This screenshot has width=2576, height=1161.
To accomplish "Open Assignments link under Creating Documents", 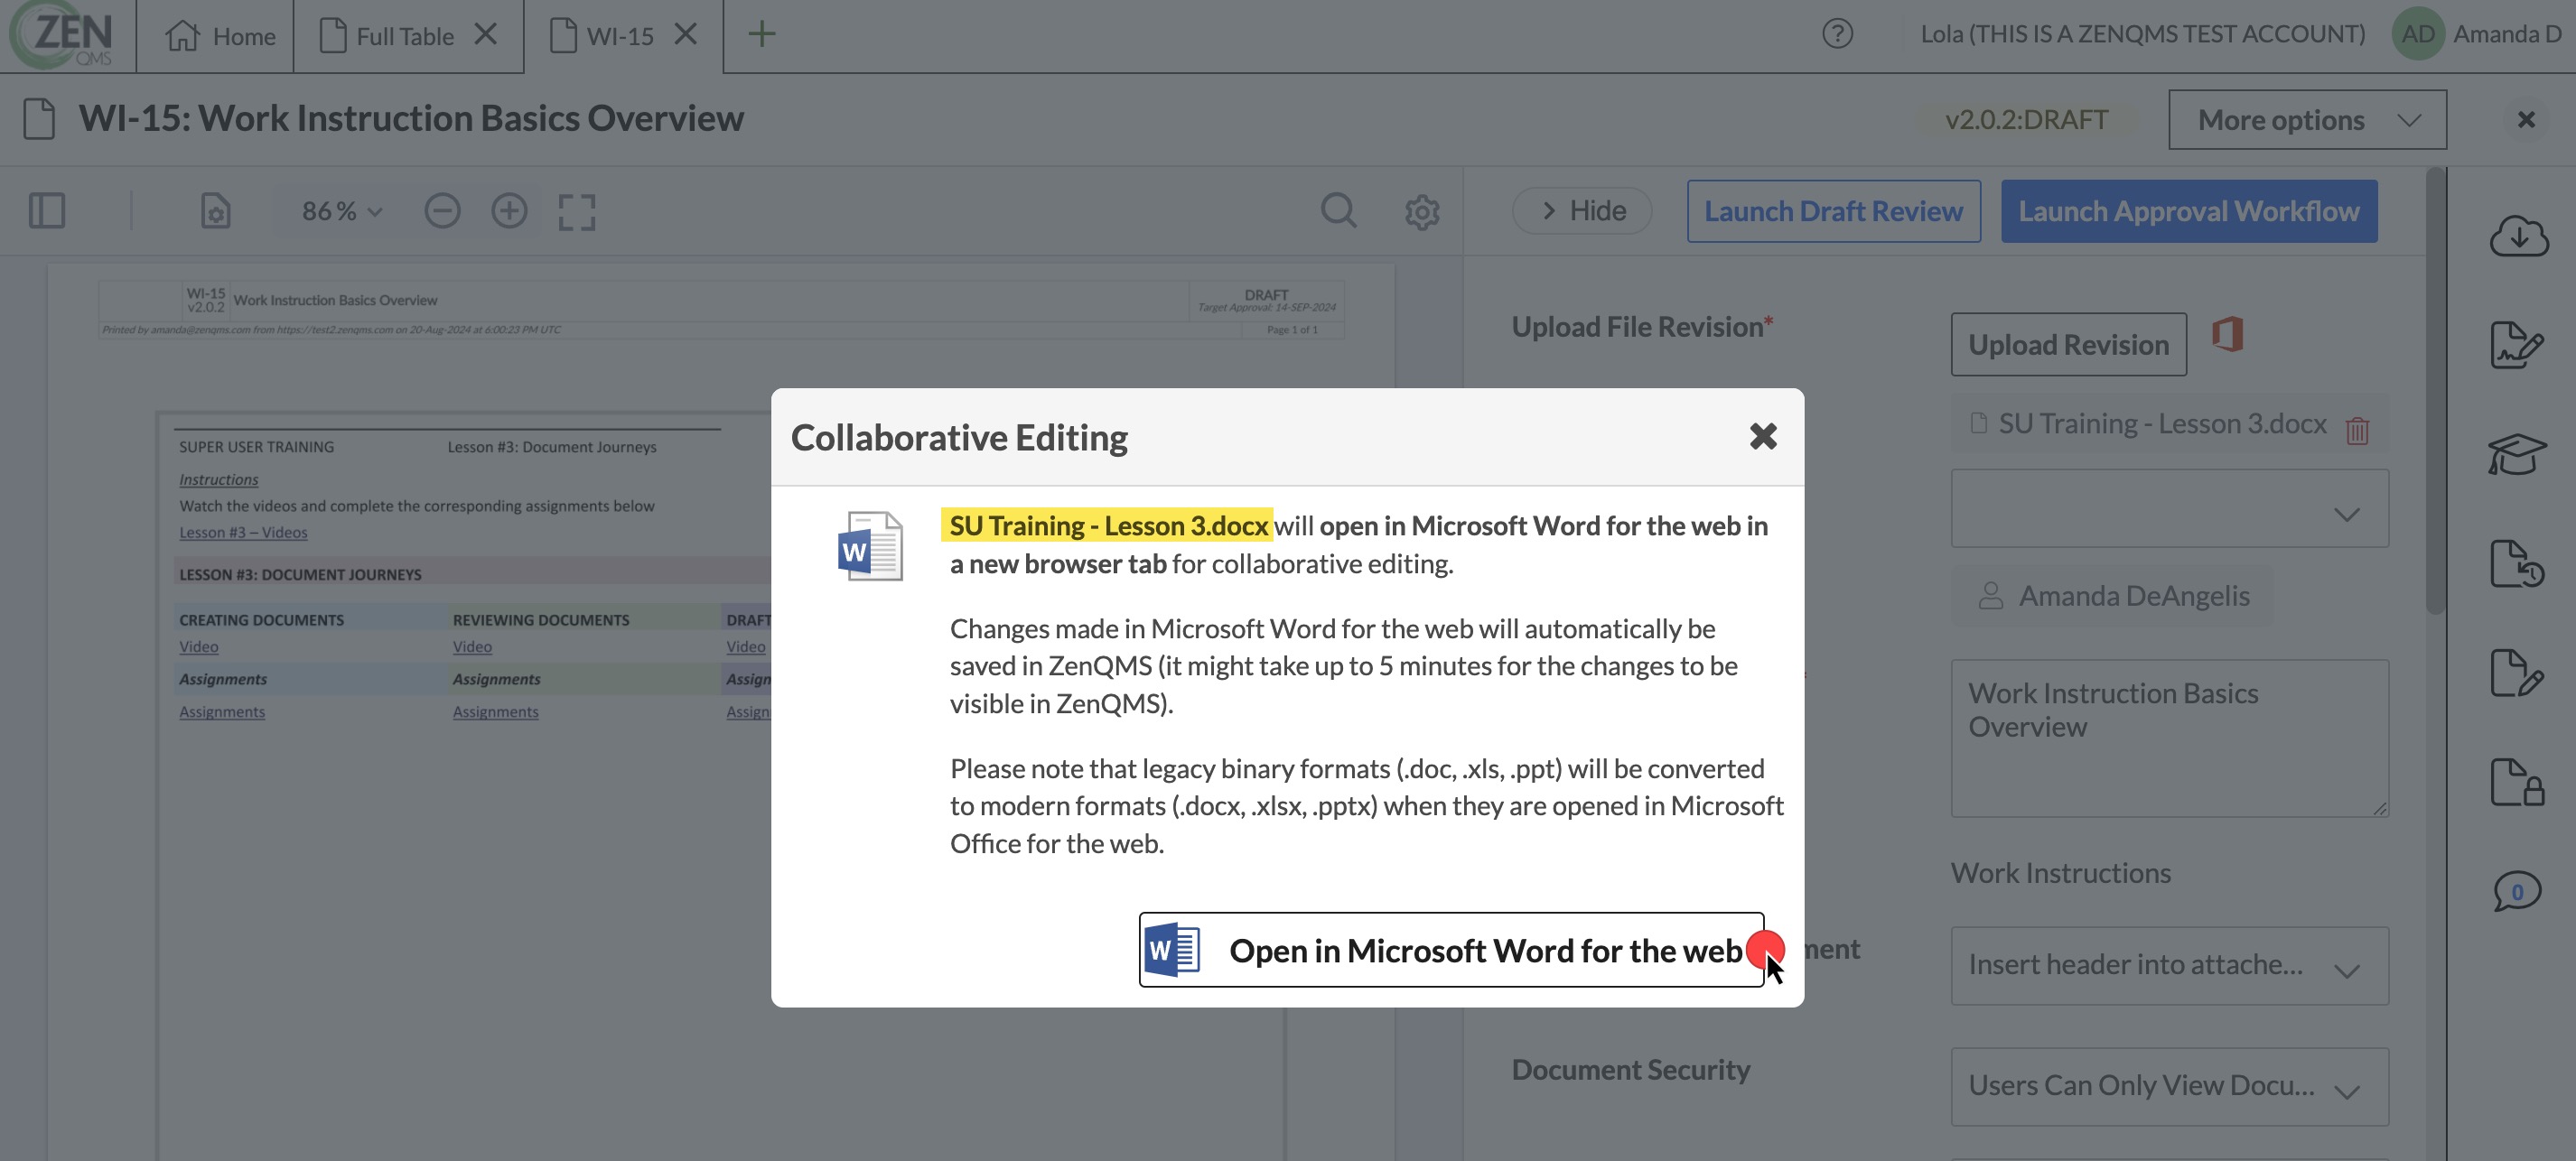I will point(222,711).
